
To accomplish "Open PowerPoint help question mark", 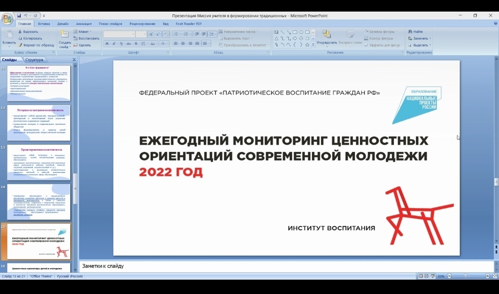I will pyautogui.click(x=495, y=24).
